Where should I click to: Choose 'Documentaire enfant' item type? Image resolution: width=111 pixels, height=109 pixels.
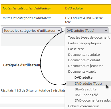(x=84, y=60)
